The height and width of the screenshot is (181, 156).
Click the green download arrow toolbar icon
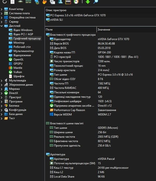coord(88,2)
